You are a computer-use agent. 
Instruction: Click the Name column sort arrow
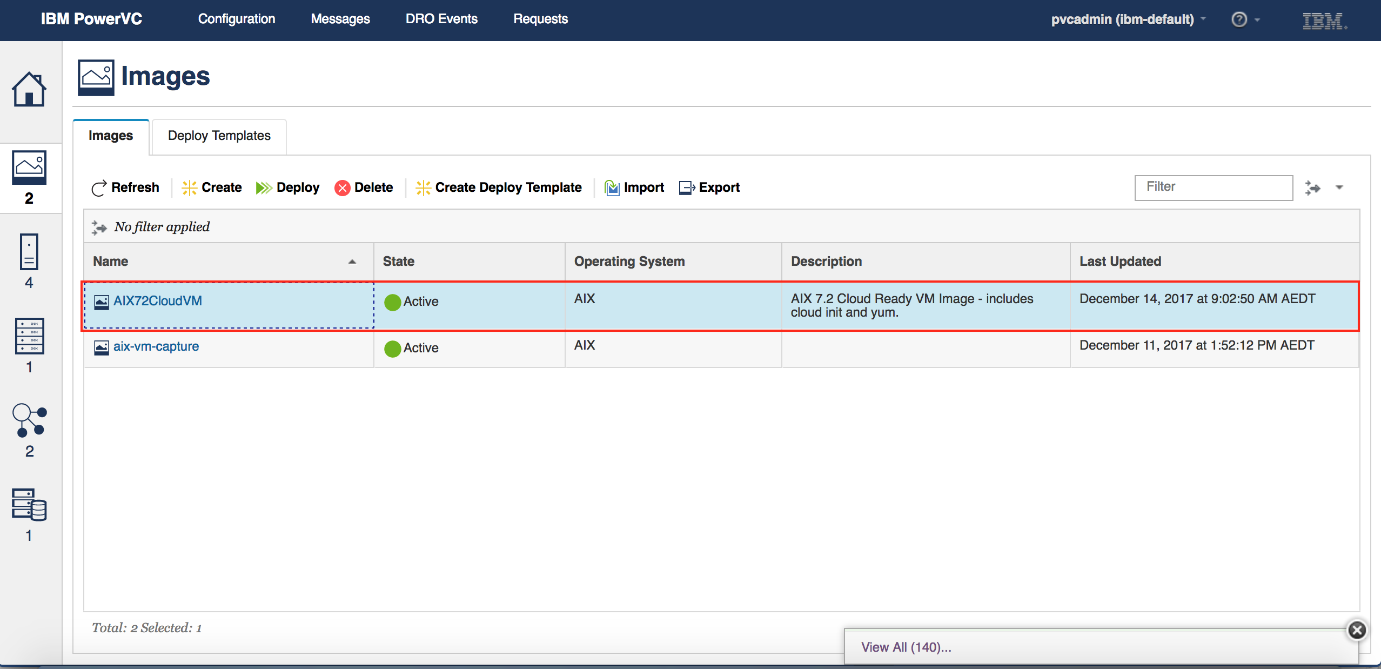(352, 262)
